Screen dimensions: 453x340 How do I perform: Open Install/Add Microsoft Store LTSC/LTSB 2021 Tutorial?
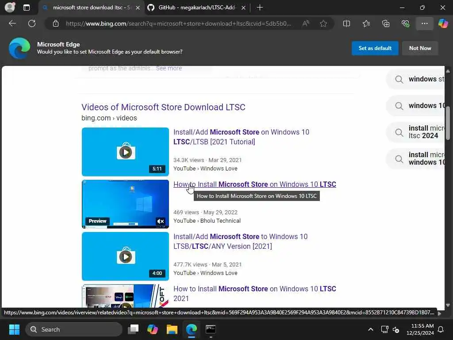[241, 137]
